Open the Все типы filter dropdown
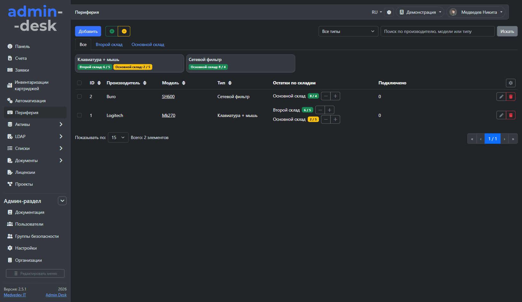This screenshot has height=302, width=522. pyautogui.click(x=348, y=31)
